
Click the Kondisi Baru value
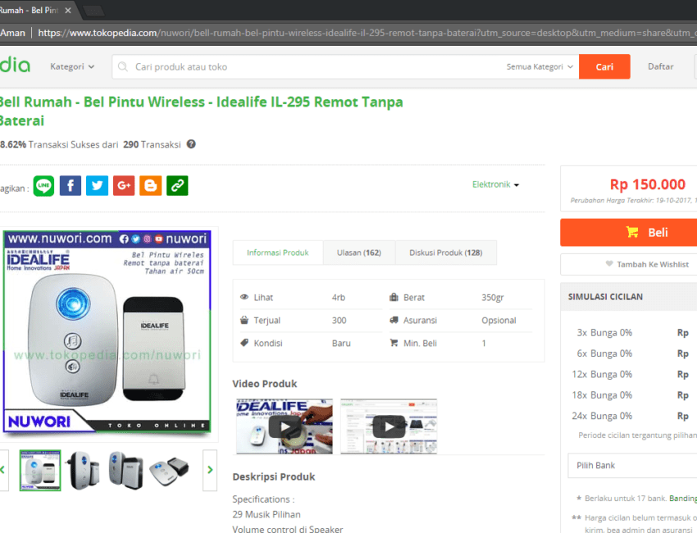[341, 344]
